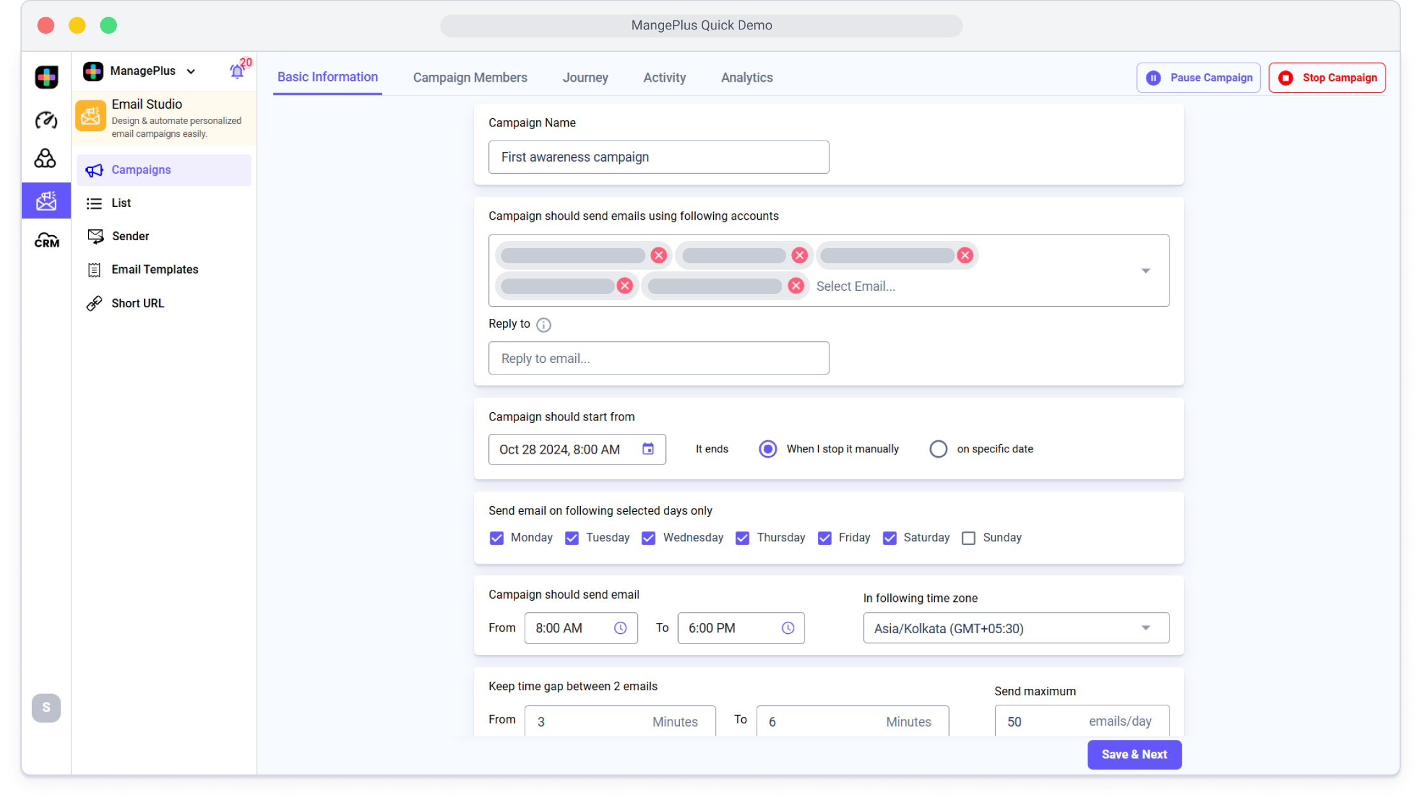The height and width of the screenshot is (800, 1420).
Task: Open the email accounts dropdown arrow
Action: point(1145,271)
